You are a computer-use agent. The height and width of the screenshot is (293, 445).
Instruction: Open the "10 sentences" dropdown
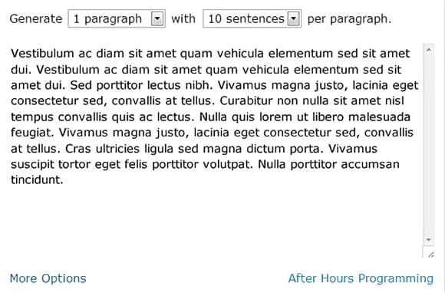point(252,18)
